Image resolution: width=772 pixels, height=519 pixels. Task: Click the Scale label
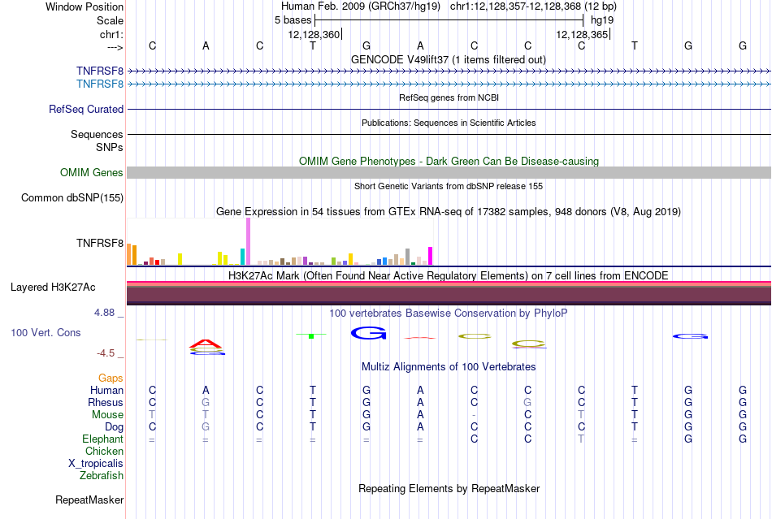(110, 20)
